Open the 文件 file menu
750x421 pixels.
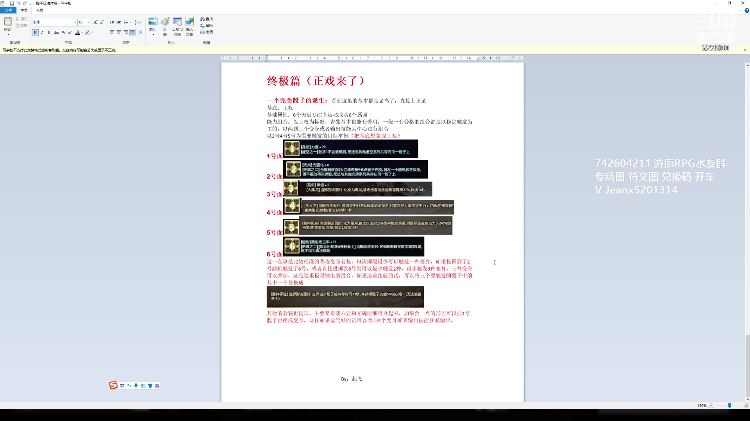(x=8, y=10)
